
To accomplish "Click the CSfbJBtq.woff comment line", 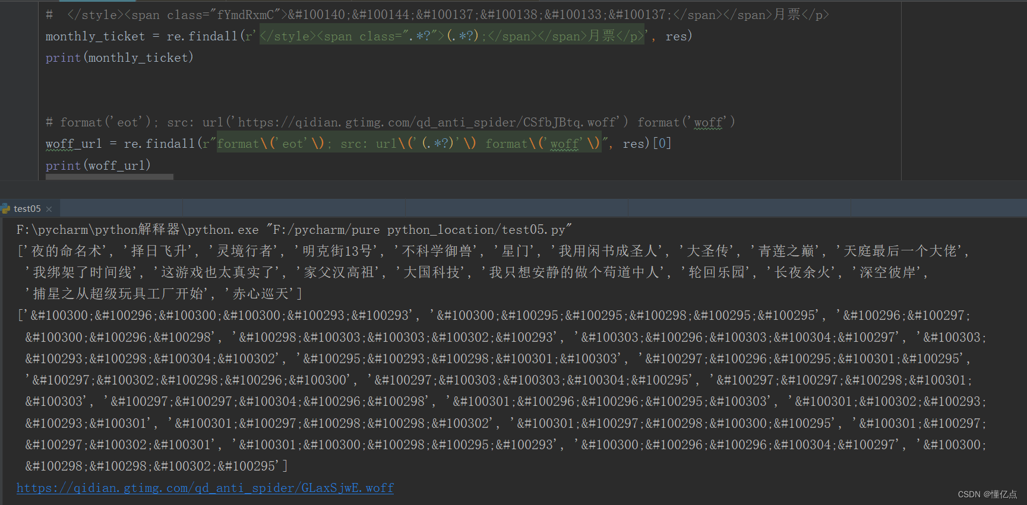I will [x=390, y=122].
